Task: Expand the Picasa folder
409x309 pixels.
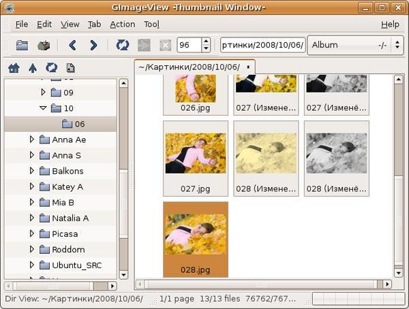Action: 32,233
